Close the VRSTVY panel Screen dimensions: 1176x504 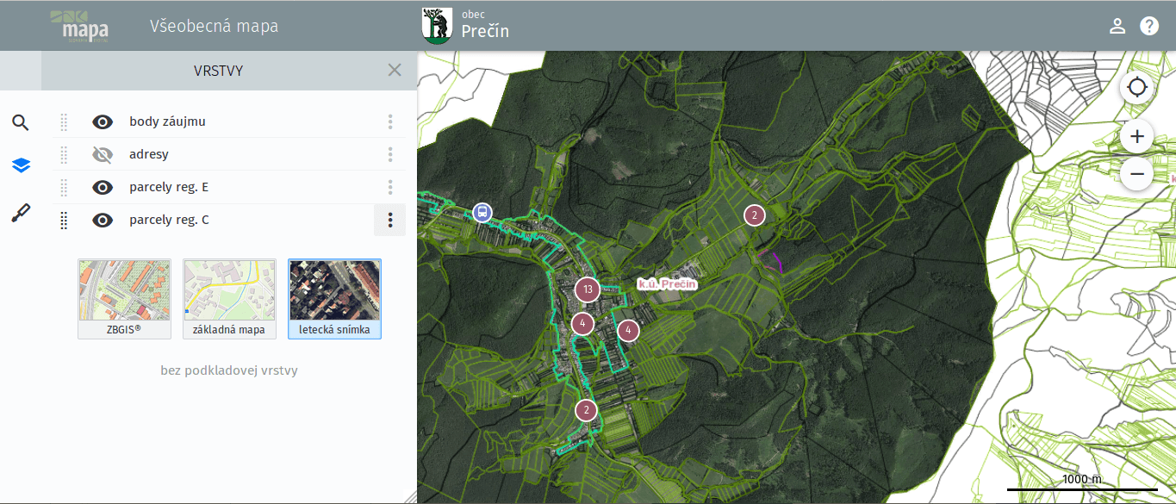click(x=395, y=71)
